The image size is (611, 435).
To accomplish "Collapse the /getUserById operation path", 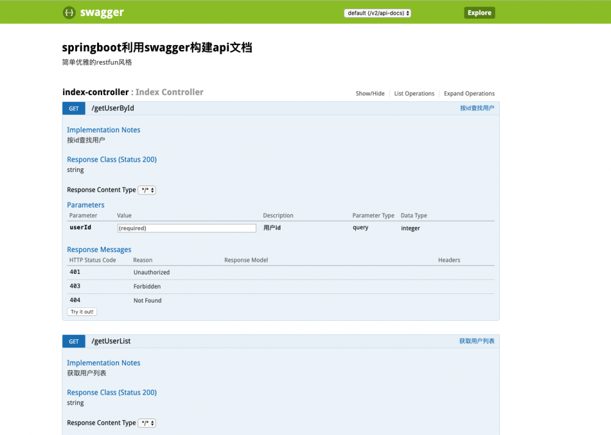I will (x=112, y=108).
